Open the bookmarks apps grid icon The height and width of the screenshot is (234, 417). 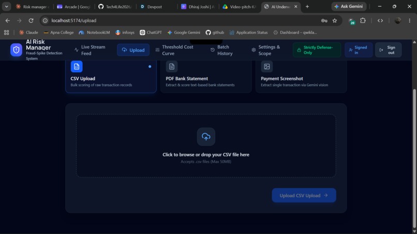6,33
